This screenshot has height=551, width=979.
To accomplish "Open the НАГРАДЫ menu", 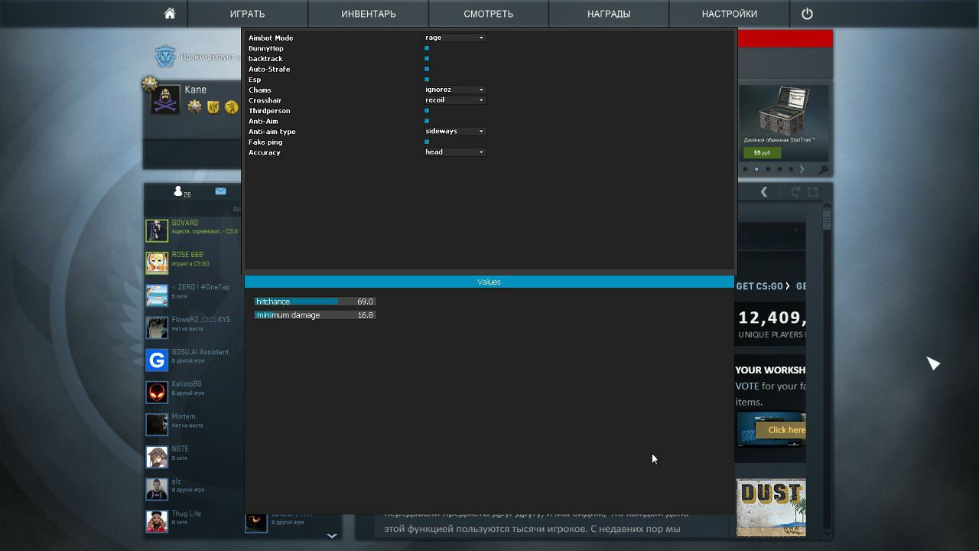I will click(x=609, y=14).
